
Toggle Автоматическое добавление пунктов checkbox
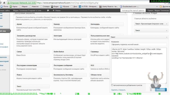112,85
